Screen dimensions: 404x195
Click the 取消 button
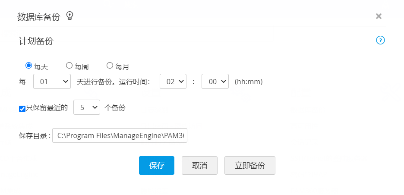click(x=199, y=166)
